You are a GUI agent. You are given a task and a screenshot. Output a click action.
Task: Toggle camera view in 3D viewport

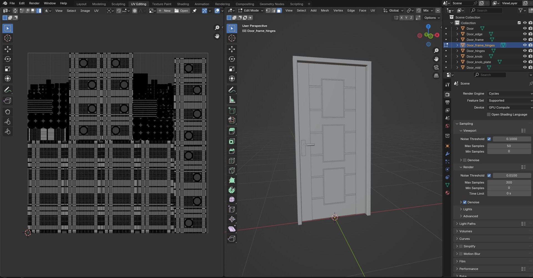point(436,67)
